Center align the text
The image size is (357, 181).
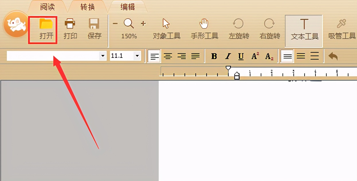pyautogui.click(x=168, y=56)
